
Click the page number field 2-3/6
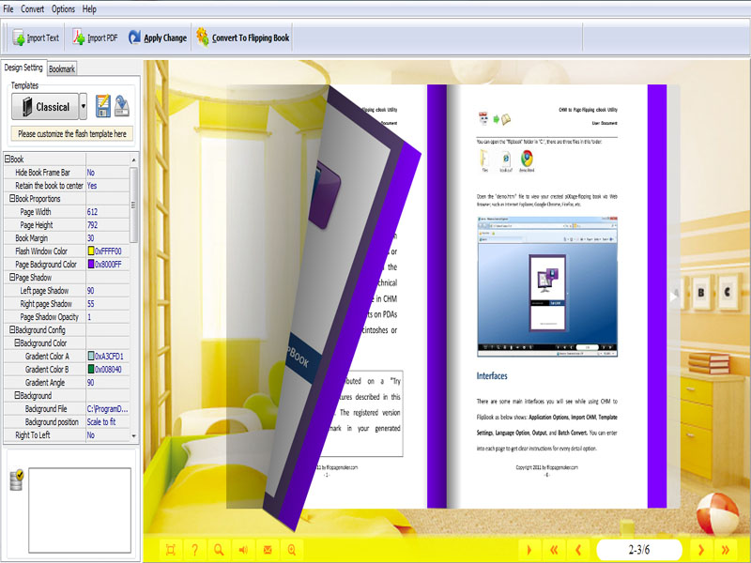tap(639, 549)
